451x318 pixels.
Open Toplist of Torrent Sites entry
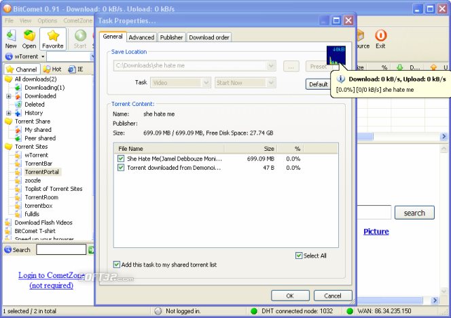(54, 189)
